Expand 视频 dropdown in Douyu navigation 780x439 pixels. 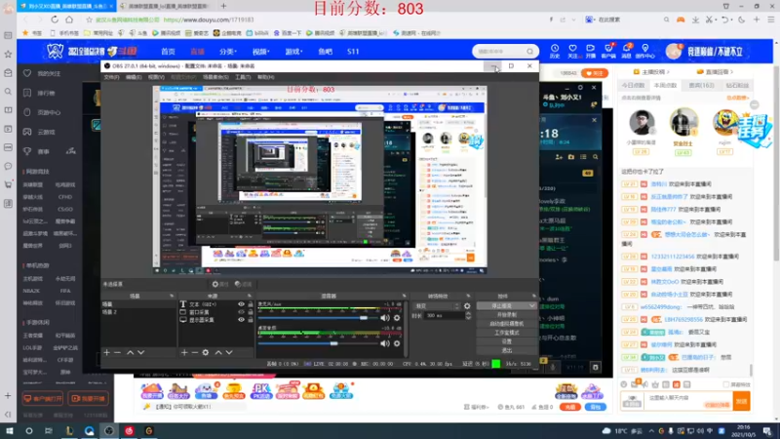260,52
